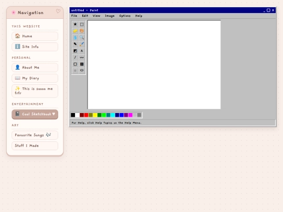Pick the wavy curve tool
The image size is (283, 212).
point(82,58)
